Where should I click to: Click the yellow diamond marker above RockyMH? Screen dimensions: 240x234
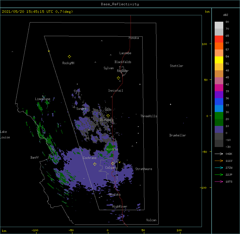click(x=69, y=57)
